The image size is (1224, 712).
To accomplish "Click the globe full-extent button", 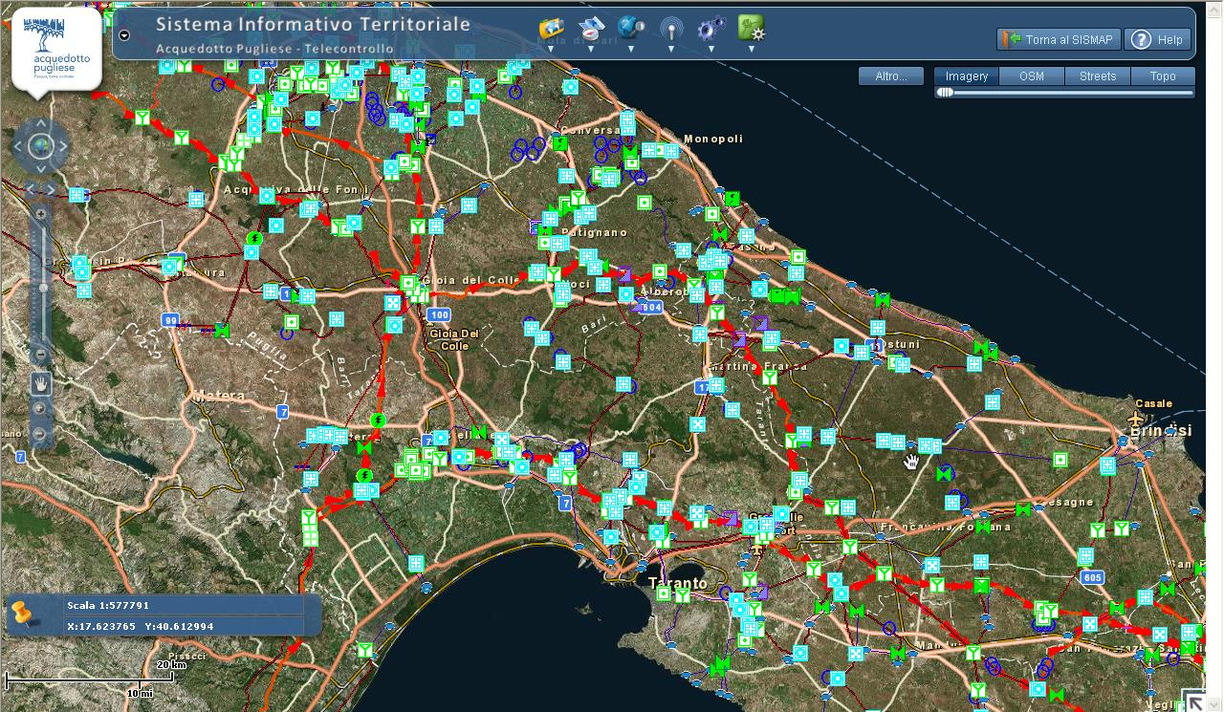I will coord(40,146).
